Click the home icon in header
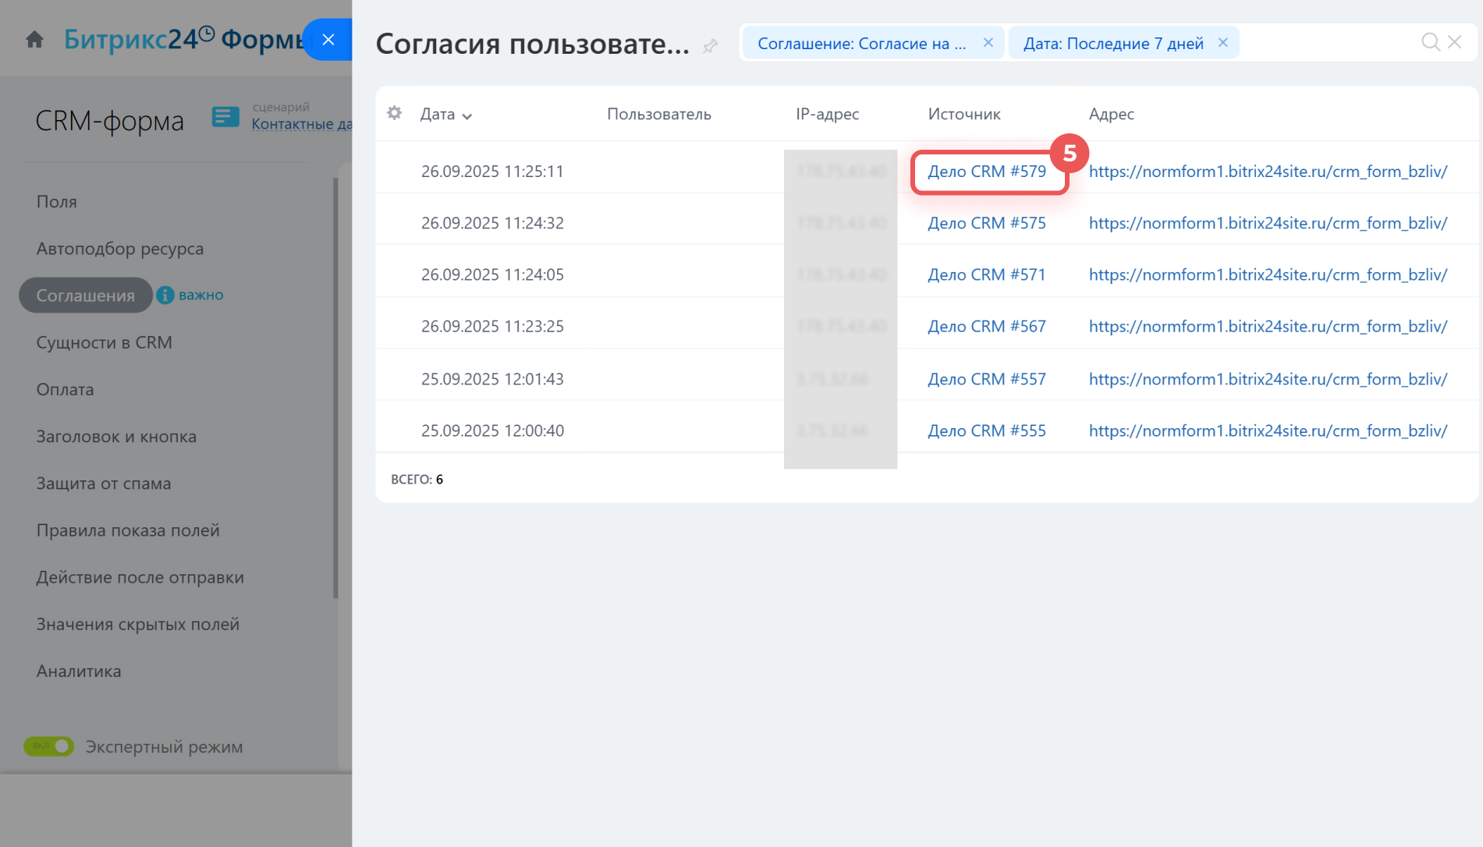The height and width of the screenshot is (847, 1483). click(x=34, y=40)
